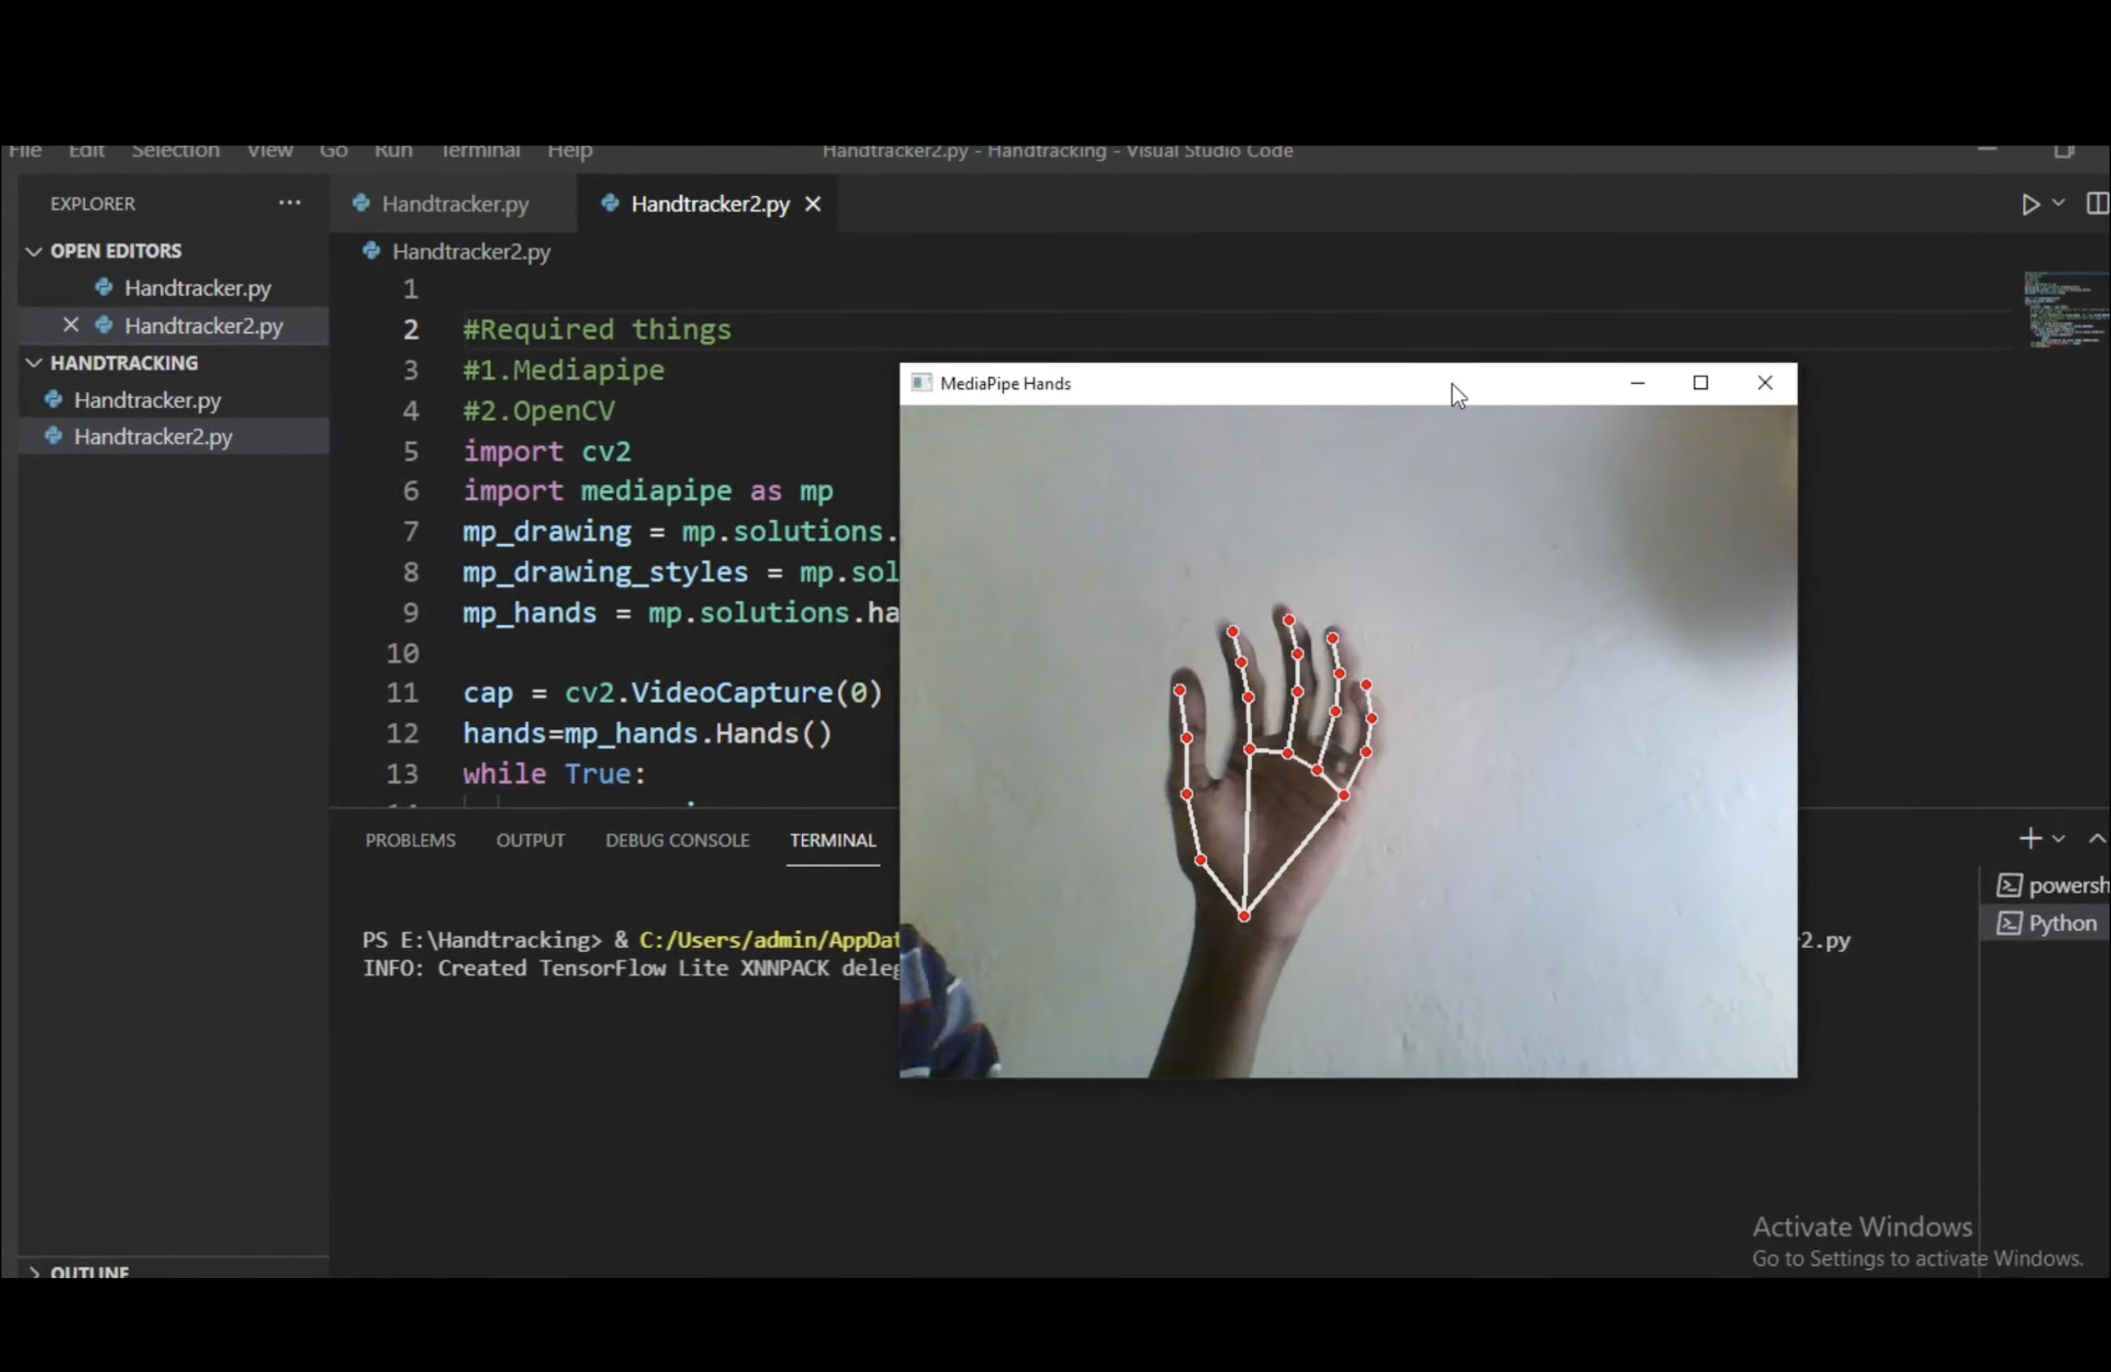Close the MediaPipe Hands window
This screenshot has width=2111, height=1372.
(x=1765, y=383)
